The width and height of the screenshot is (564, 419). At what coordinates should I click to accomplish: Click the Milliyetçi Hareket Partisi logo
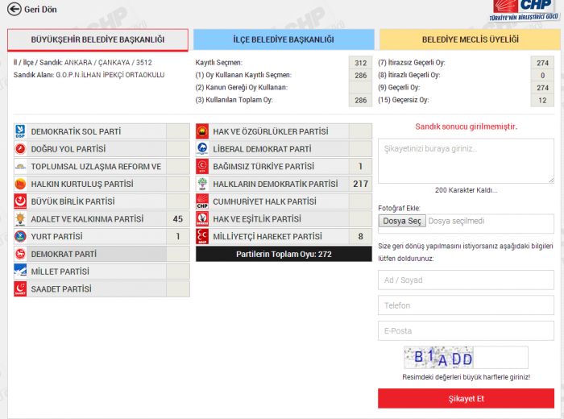click(x=202, y=236)
